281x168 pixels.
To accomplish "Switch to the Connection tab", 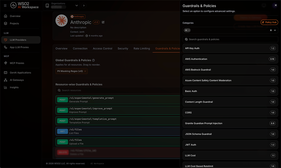I will click(x=80, y=48).
